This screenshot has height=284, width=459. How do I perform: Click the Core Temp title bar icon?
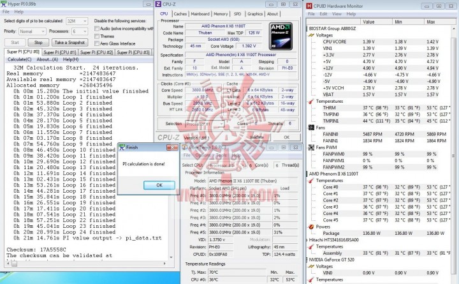click(x=185, y=147)
